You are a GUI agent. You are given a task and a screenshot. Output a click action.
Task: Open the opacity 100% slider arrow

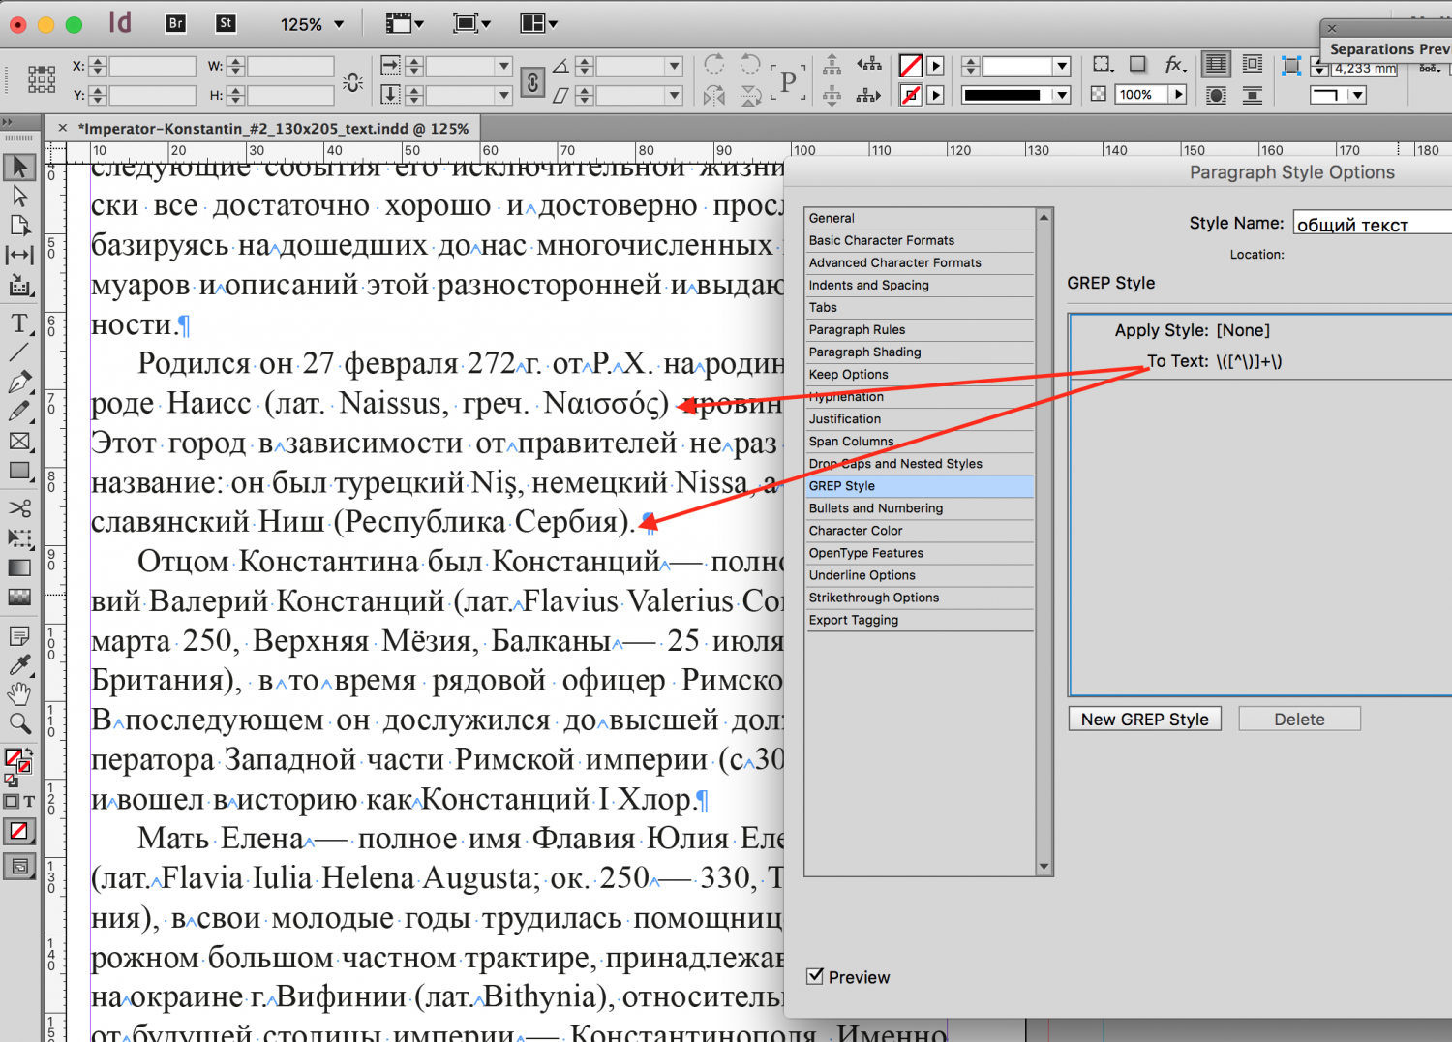[1178, 95]
